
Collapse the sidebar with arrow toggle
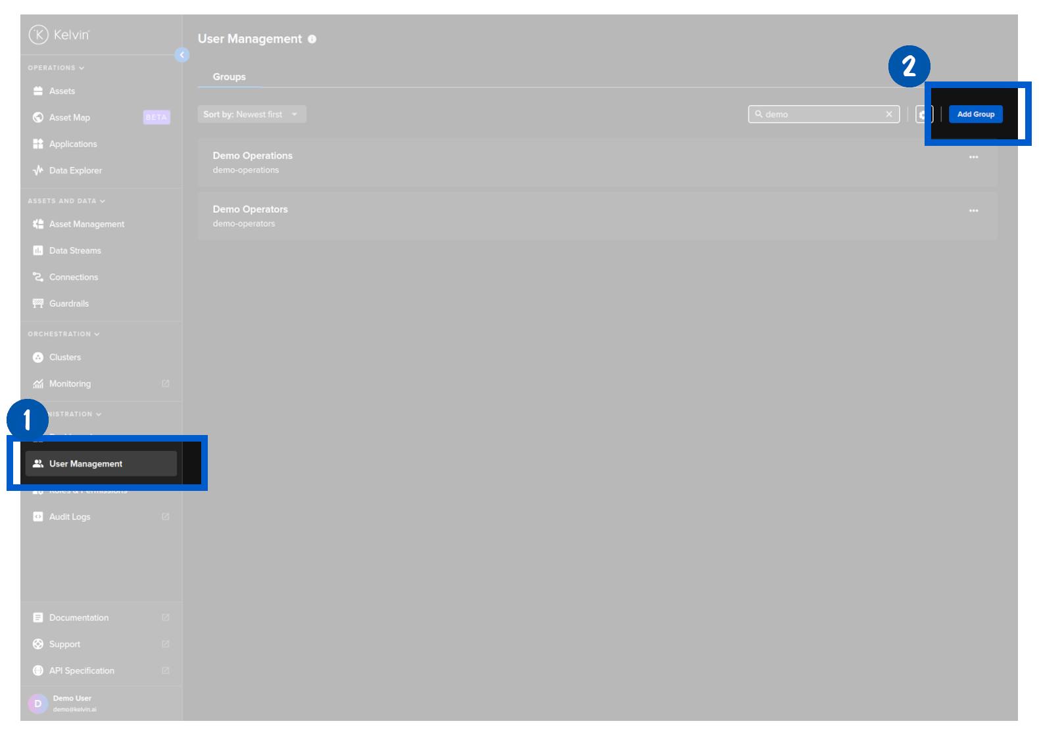pos(182,55)
